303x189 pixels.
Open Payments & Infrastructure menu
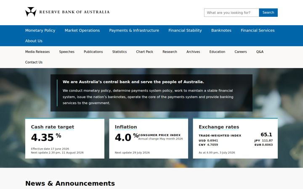coord(134,31)
